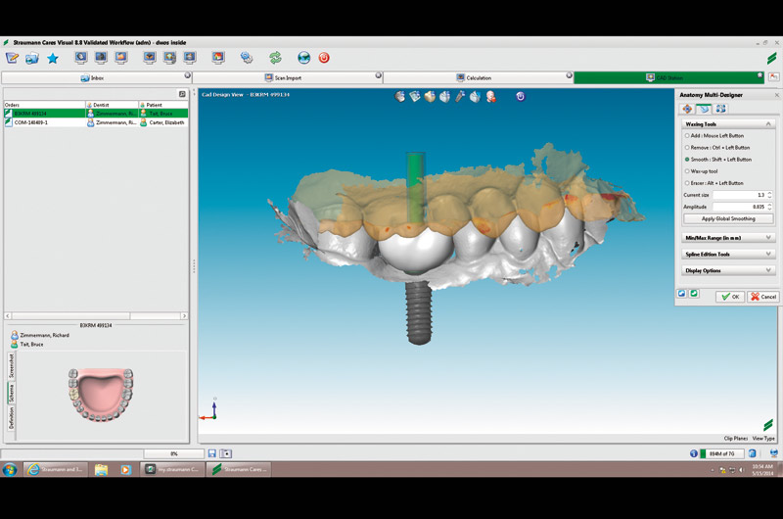The width and height of the screenshot is (783, 519).
Task: Select the implant screw tool icon in viewport
Action: point(460,96)
